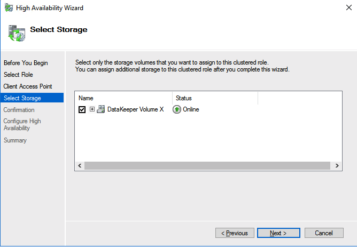Viewport: 357px width, 247px height.
Task: Jump to the Select Role step
Action: pyautogui.click(x=18, y=75)
